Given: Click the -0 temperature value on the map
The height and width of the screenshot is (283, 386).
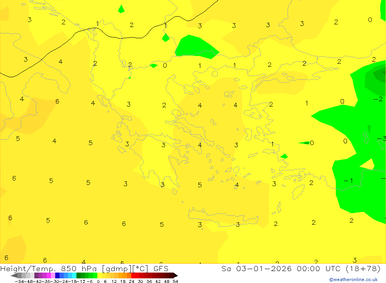Looking at the screenshot, I should (309, 143).
